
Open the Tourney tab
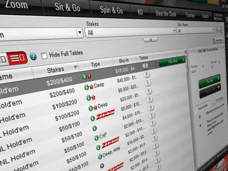[190, 15]
